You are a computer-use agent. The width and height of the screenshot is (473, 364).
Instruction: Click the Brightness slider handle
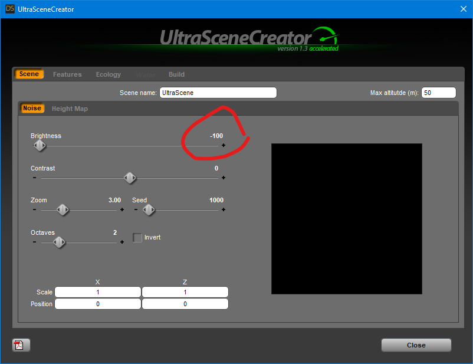40,146
